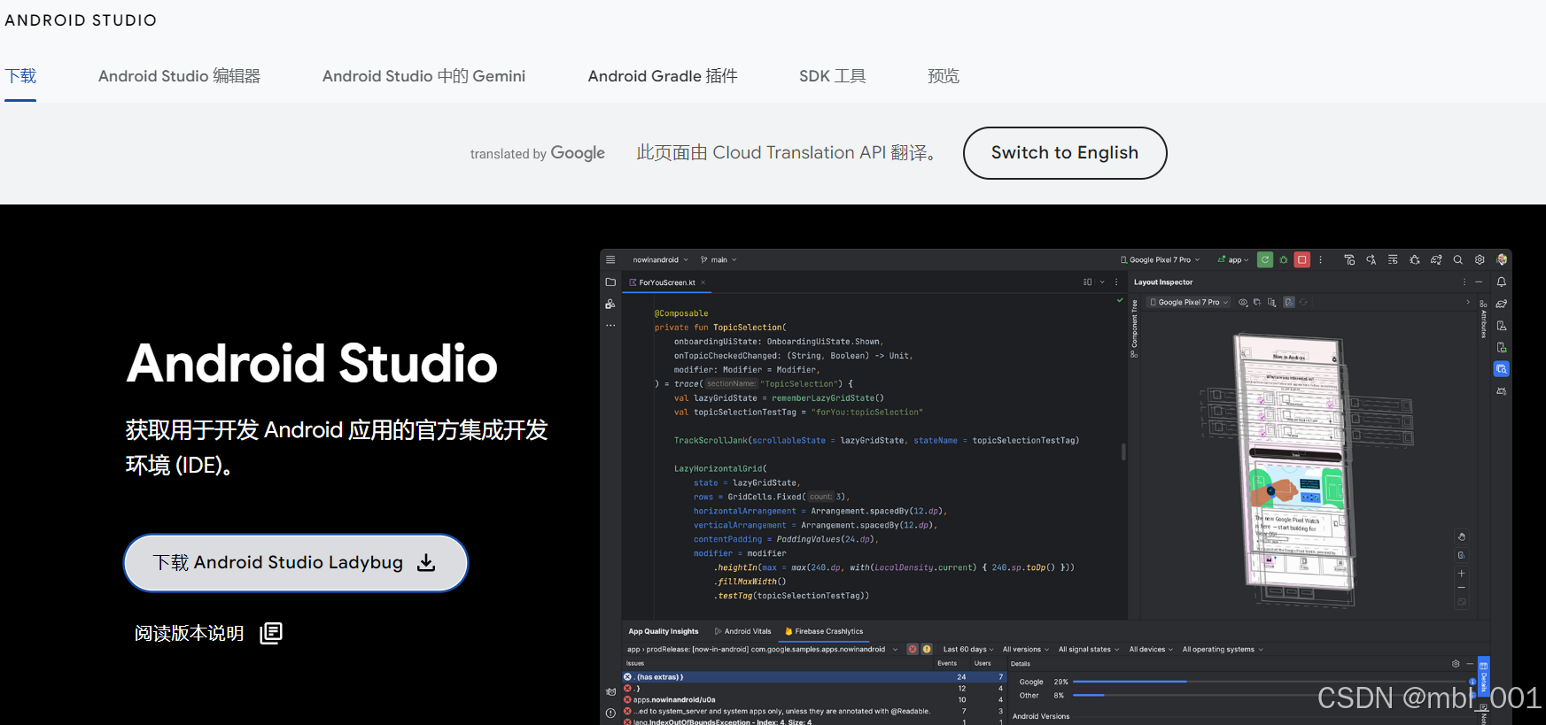Click the ANDROID STUDIO header link

[81, 19]
